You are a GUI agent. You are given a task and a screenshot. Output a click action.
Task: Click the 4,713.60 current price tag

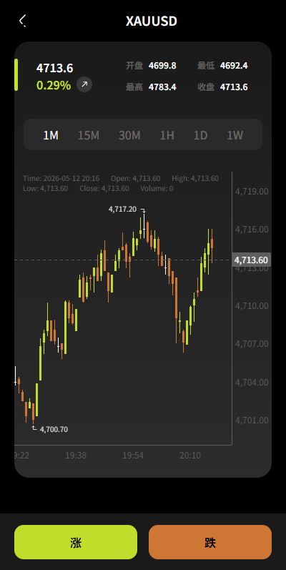pyautogui.click(x=252, y=260)
